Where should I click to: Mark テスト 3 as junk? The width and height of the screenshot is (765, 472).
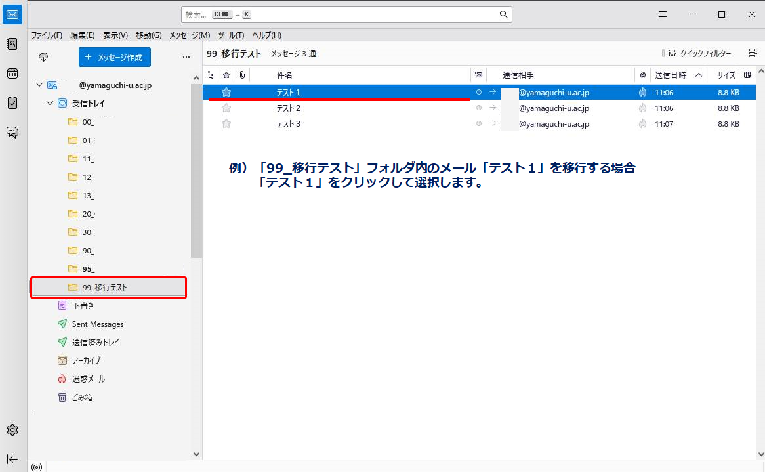642,123
